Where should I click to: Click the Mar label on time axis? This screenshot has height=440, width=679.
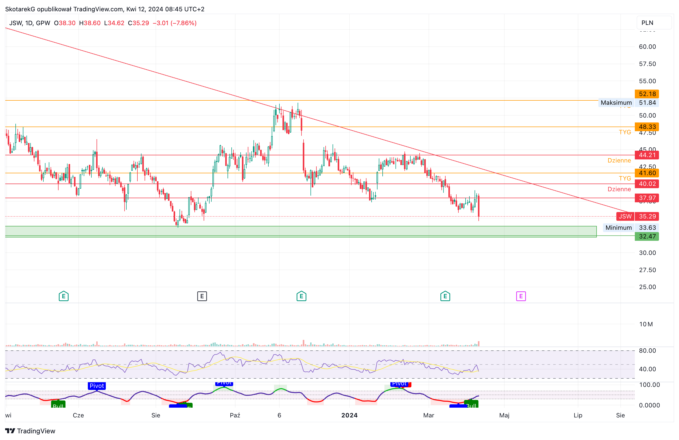point(429,415)
